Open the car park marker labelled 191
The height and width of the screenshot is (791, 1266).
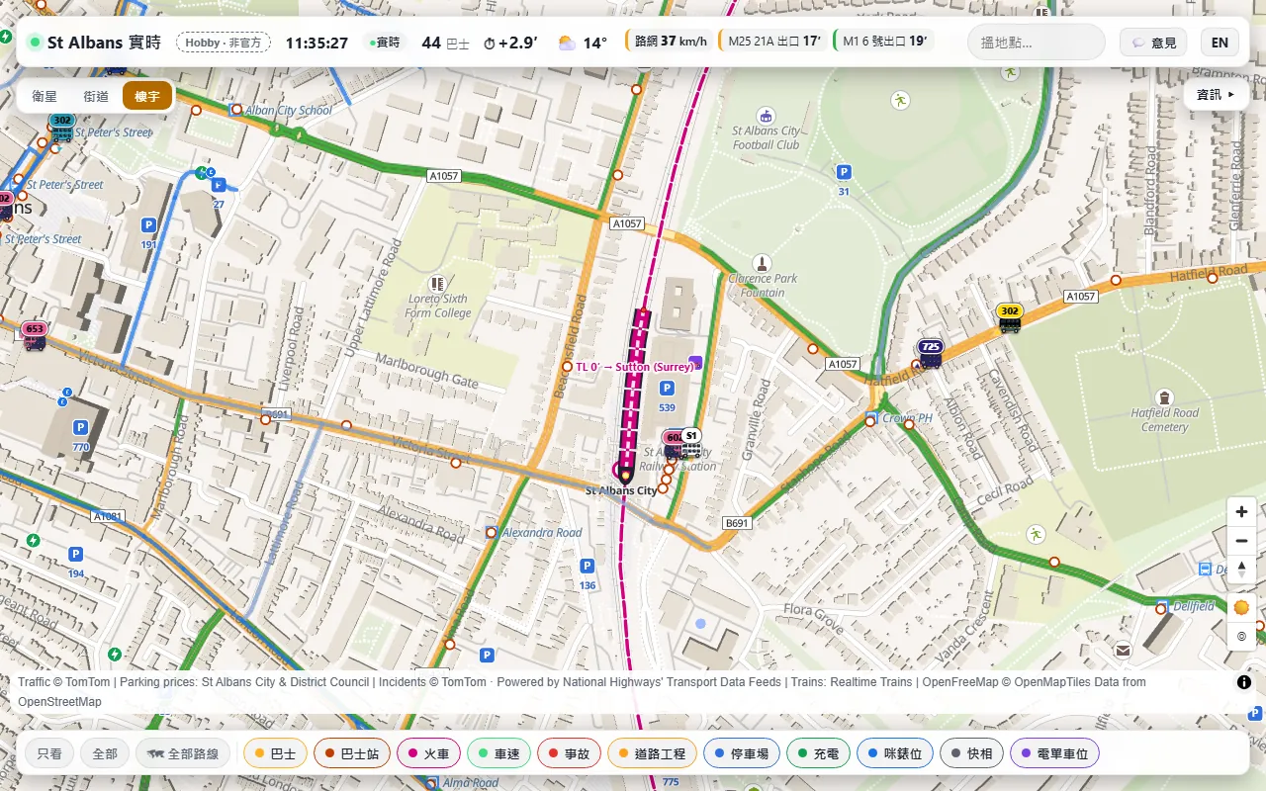148,231
